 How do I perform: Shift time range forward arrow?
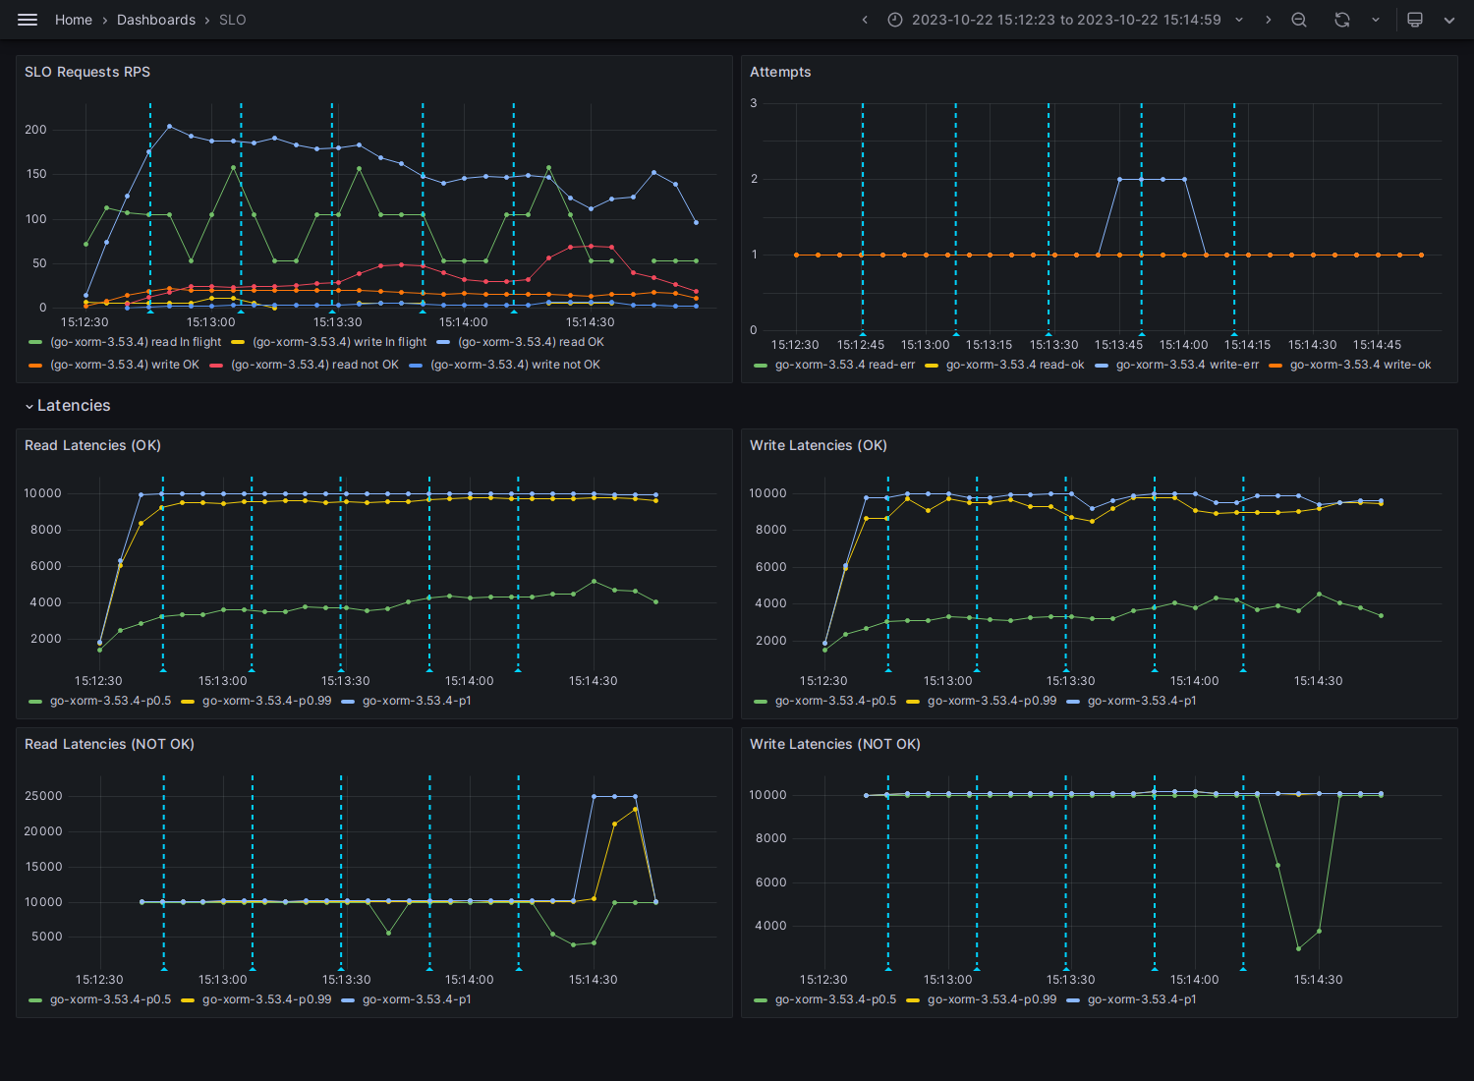point(1268,20)
